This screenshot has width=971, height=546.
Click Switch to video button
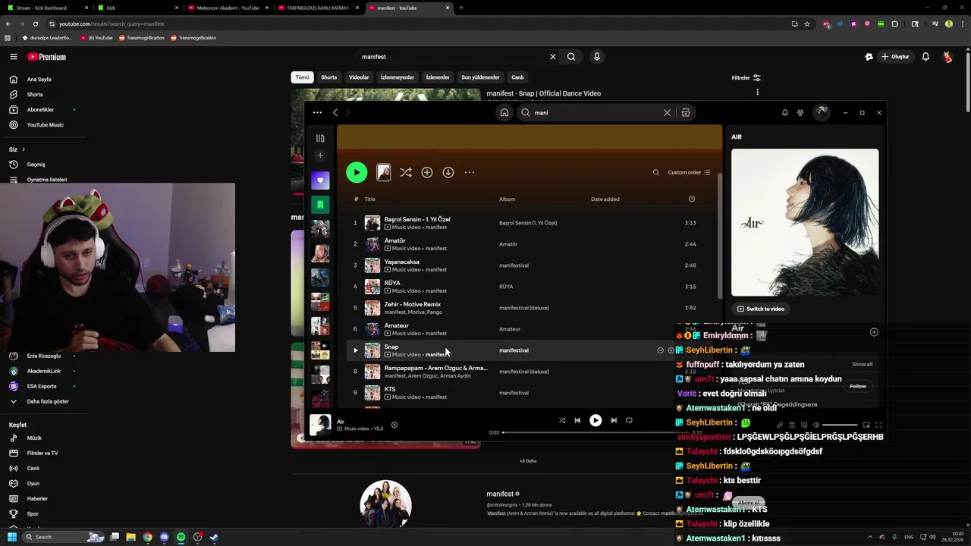coord(761,309)
